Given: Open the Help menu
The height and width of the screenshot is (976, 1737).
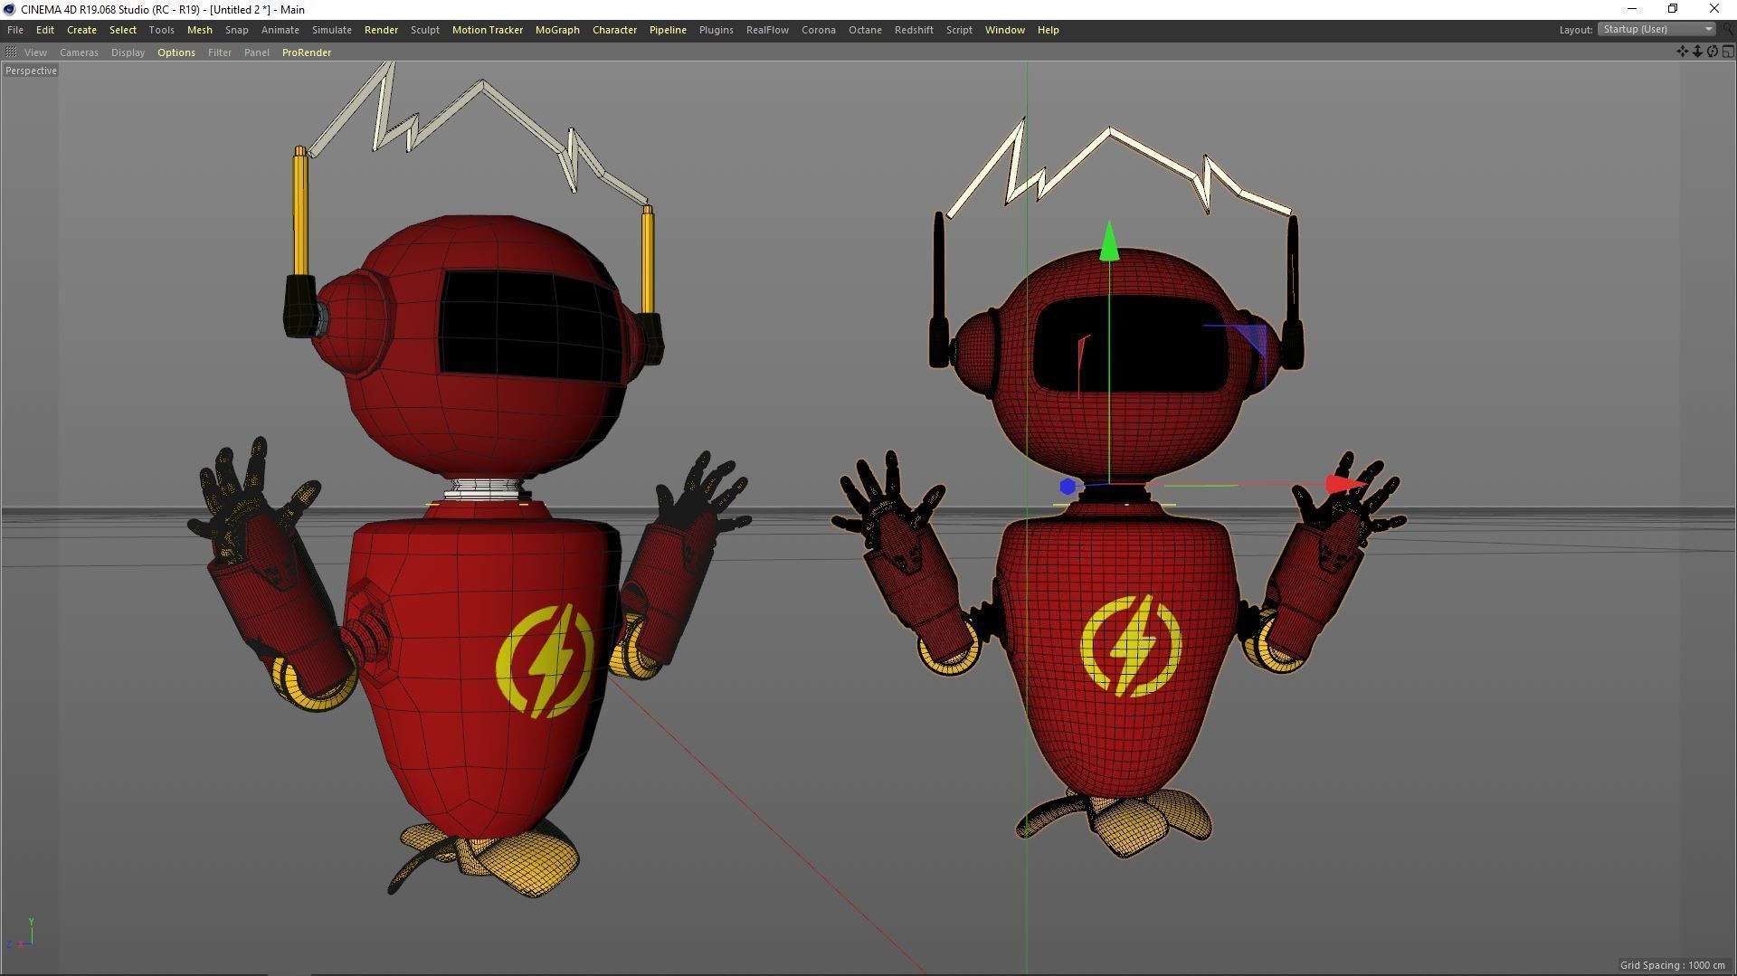Looking at the screenshot, I should coord(1048,30).
